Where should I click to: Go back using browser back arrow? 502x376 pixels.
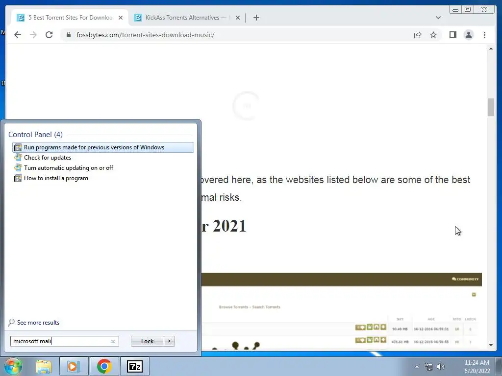(x=18, y=35)
